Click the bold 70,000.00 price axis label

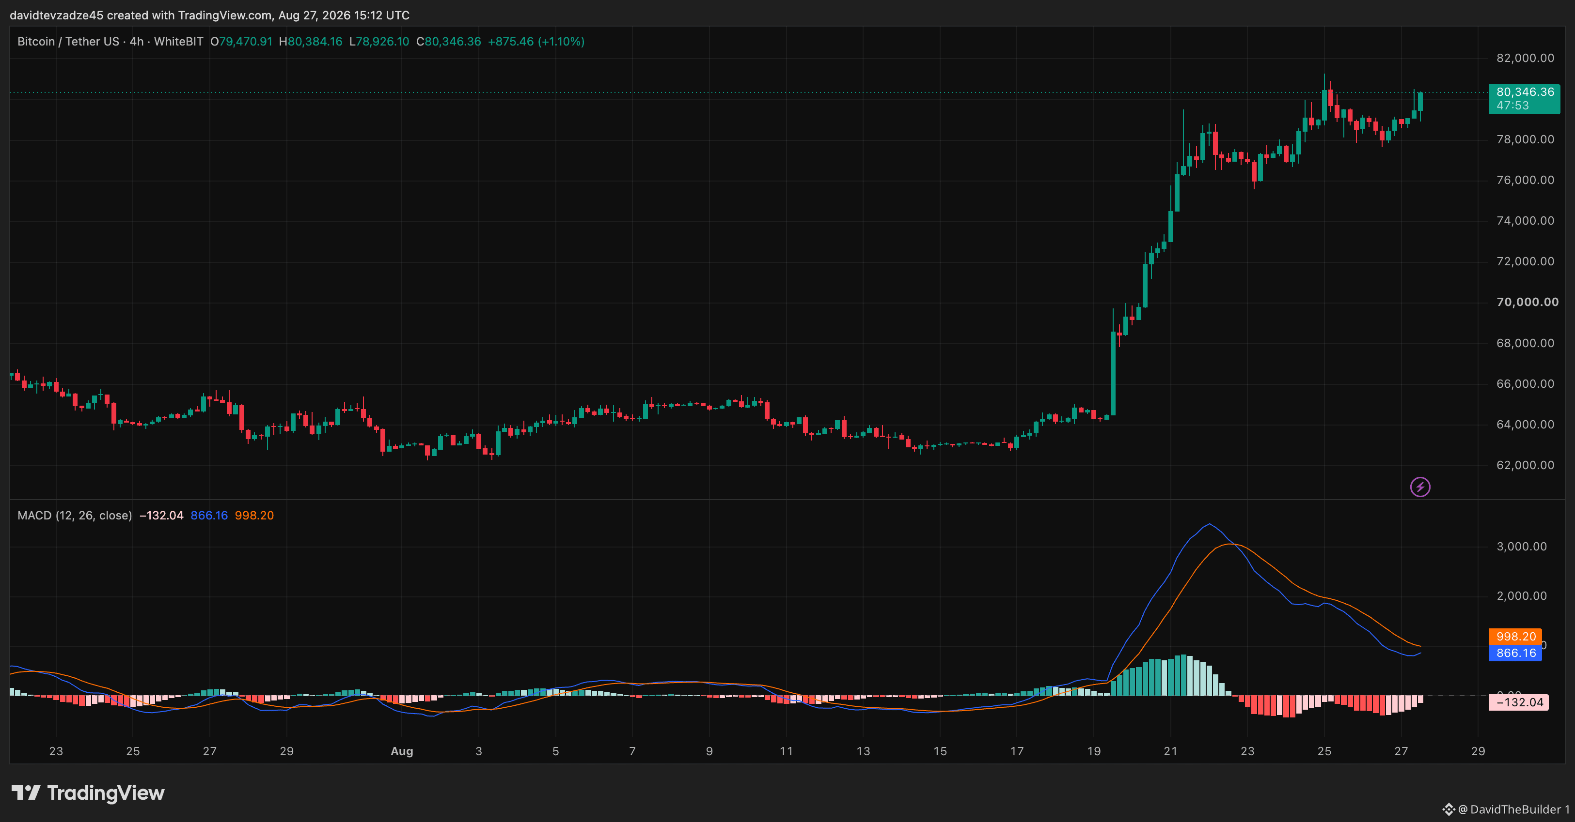coord(1528,302)
